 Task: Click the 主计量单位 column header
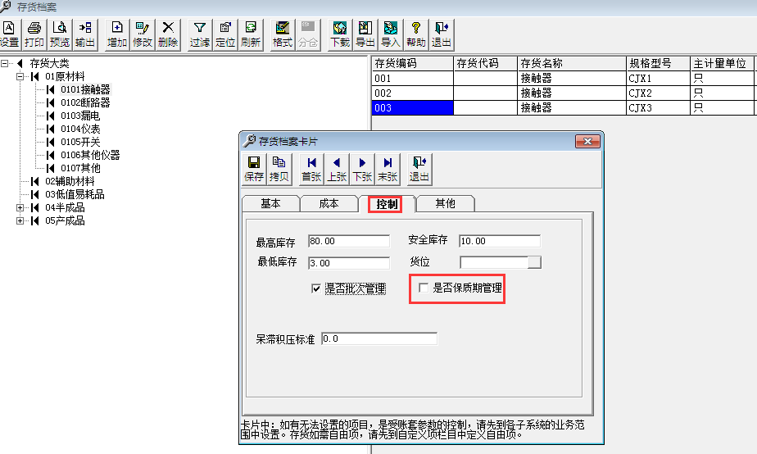tap(723, 63)
